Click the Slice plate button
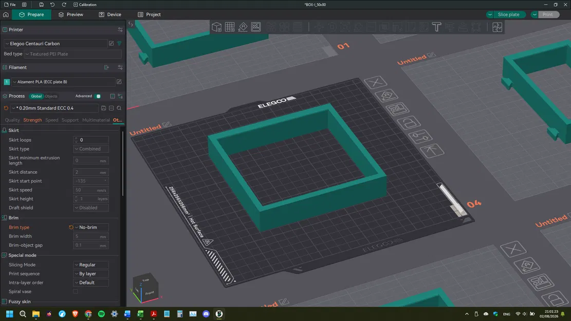The image size is (571, 321). (508, 14)
